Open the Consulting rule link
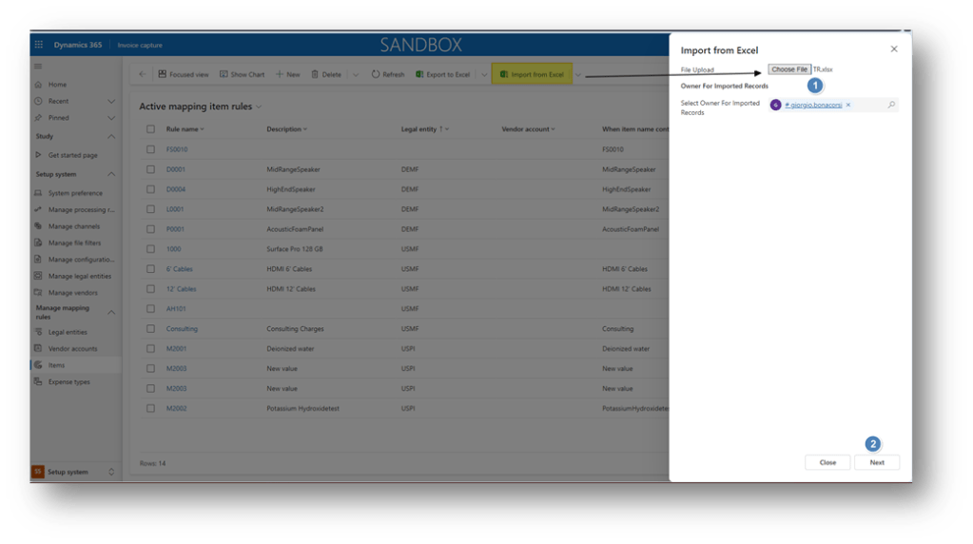Screen dimensions: 973x544 182,329
